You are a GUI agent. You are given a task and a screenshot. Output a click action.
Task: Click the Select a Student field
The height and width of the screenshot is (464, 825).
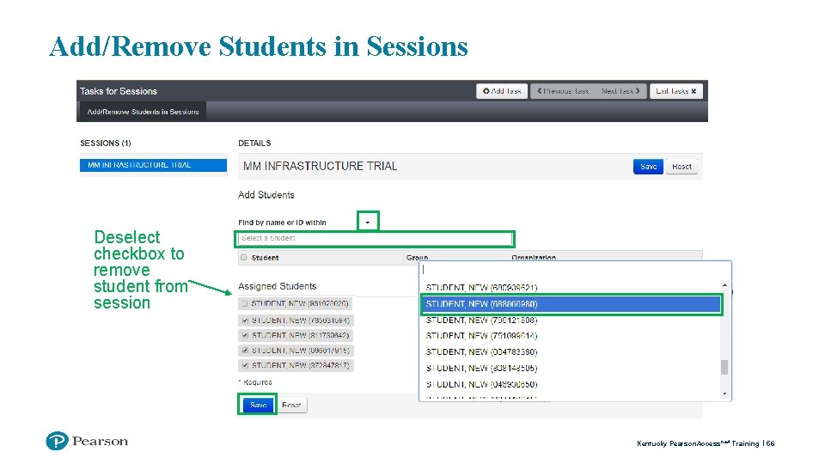[374, 238]
